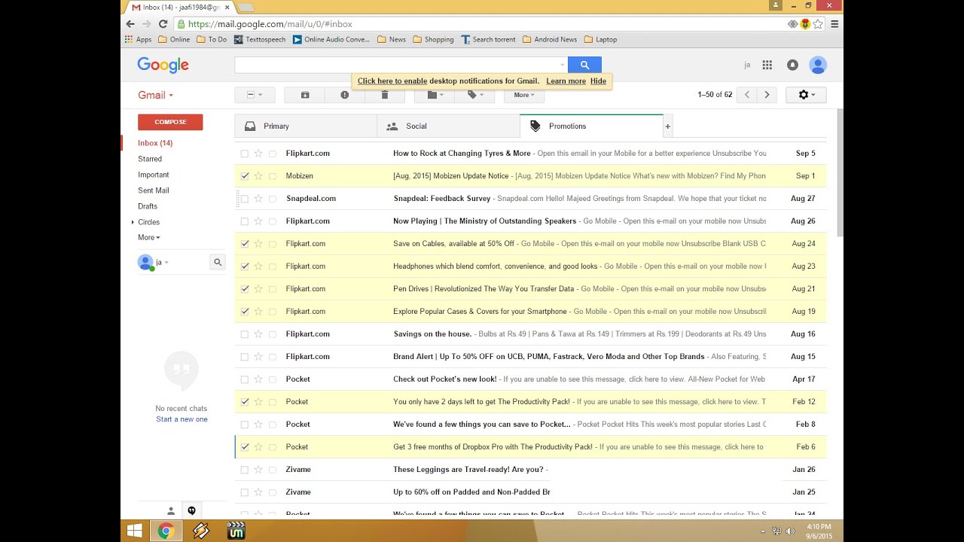Open the Starred folder
Image resolution: width=964 pixels, height=542 pixels.
coord(150,159)
